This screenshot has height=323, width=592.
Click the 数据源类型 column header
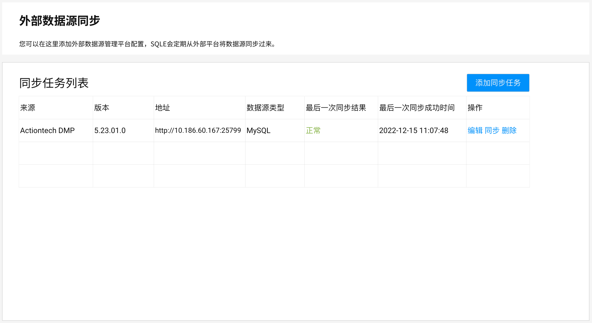point(265,108)
